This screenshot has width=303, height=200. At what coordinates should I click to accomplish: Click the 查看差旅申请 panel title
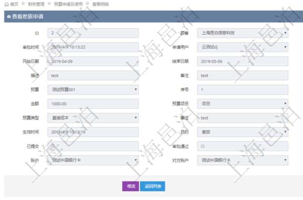pos(27,17)
